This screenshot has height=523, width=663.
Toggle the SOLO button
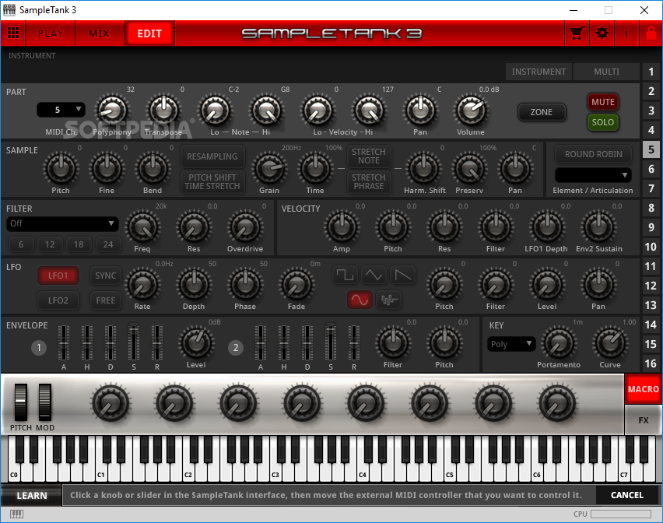pyautogui.click(x=603, y=122)
